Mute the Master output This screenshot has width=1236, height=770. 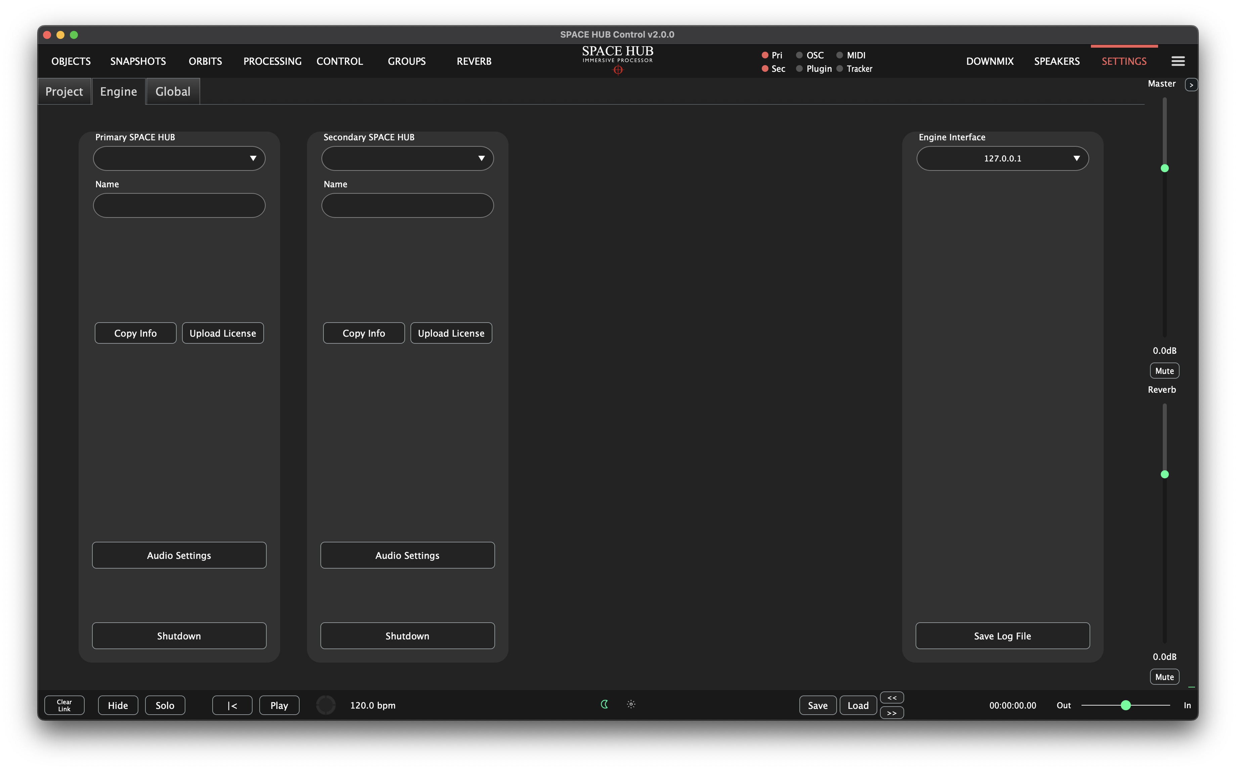pos(1164,371)
